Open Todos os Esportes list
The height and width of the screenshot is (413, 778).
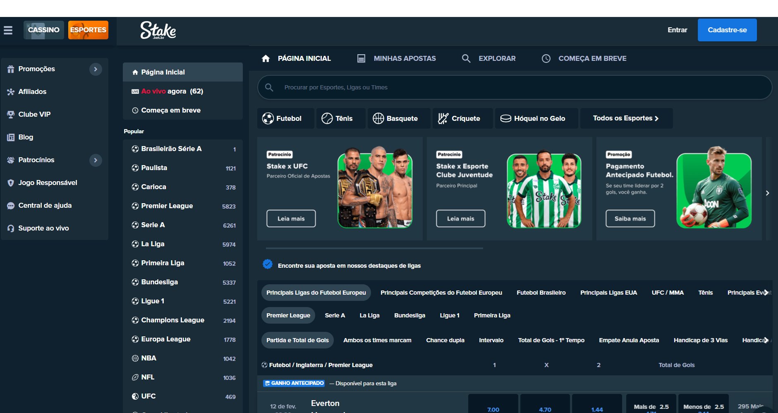626,118
